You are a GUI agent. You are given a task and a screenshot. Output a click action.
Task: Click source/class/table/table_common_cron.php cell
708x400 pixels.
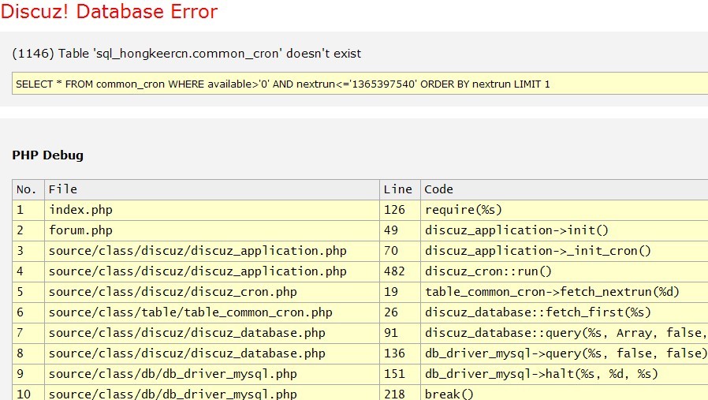212,312
